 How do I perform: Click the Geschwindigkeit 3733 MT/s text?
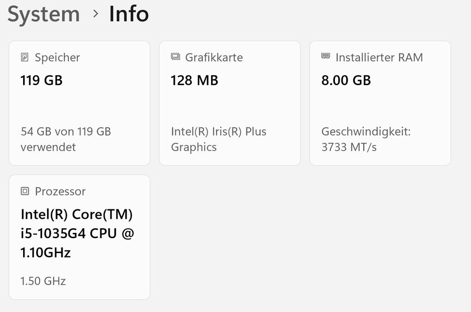coord(366,139)
